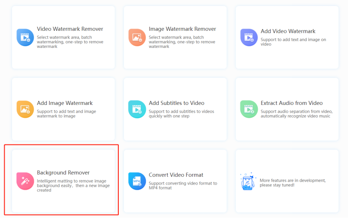Click the pink magic wand Background Remover icon
Screen dimensions: 348x220
25,181
